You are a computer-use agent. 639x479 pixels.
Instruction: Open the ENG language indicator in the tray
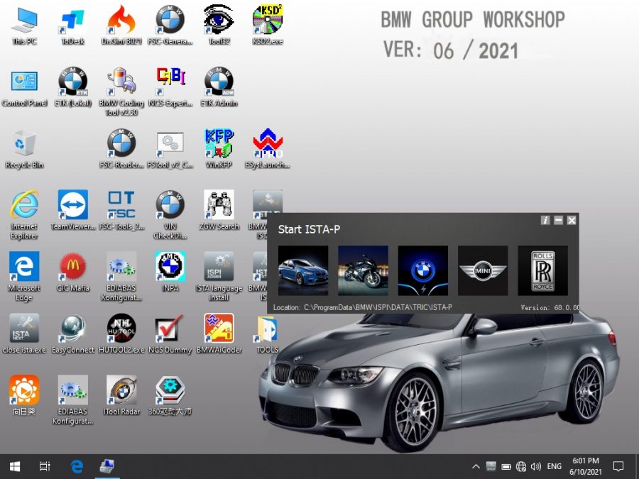pos(554,466)
